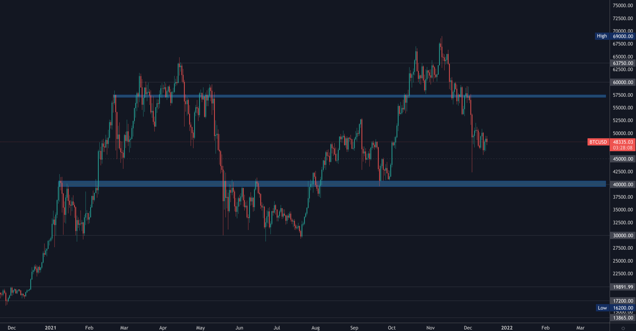Click the 2021 label on time axis

point(51,328)
